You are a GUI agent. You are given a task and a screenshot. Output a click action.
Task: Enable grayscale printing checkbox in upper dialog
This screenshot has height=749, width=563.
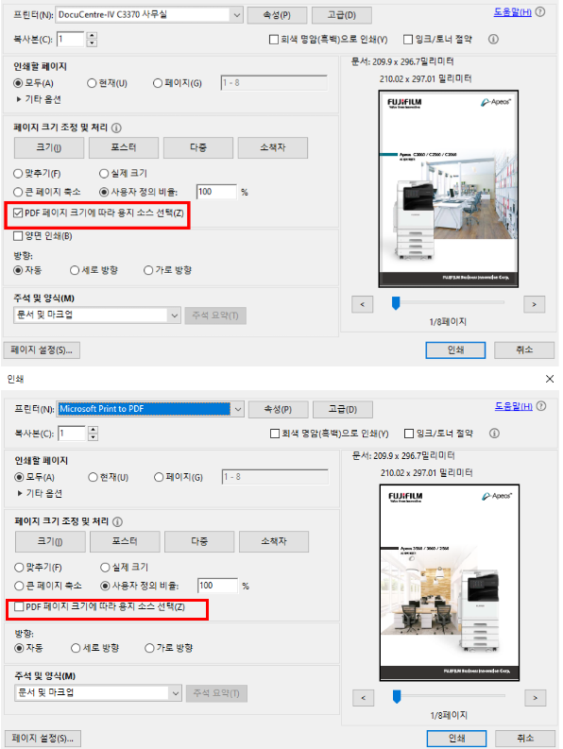[274, 40]
